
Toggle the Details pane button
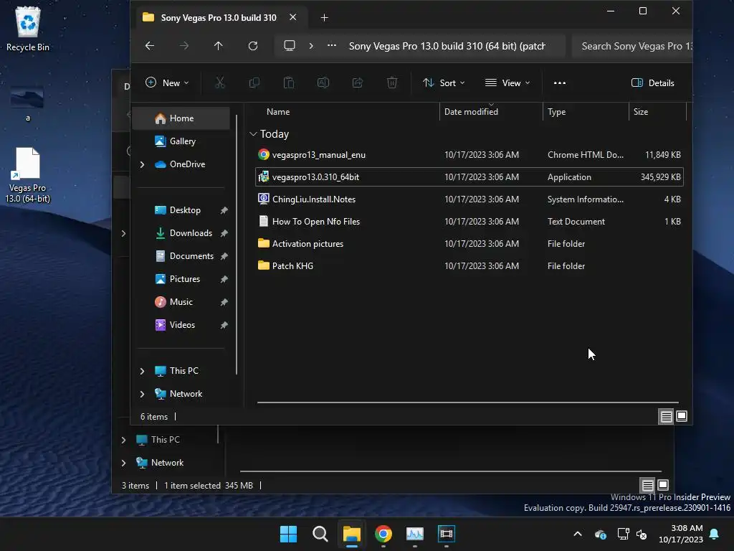[x=653, y=83]
